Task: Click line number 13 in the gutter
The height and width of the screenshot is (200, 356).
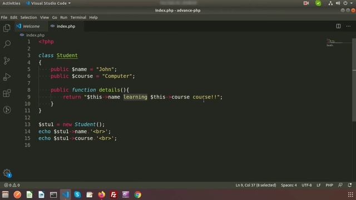Action: [x=27, y=124]
